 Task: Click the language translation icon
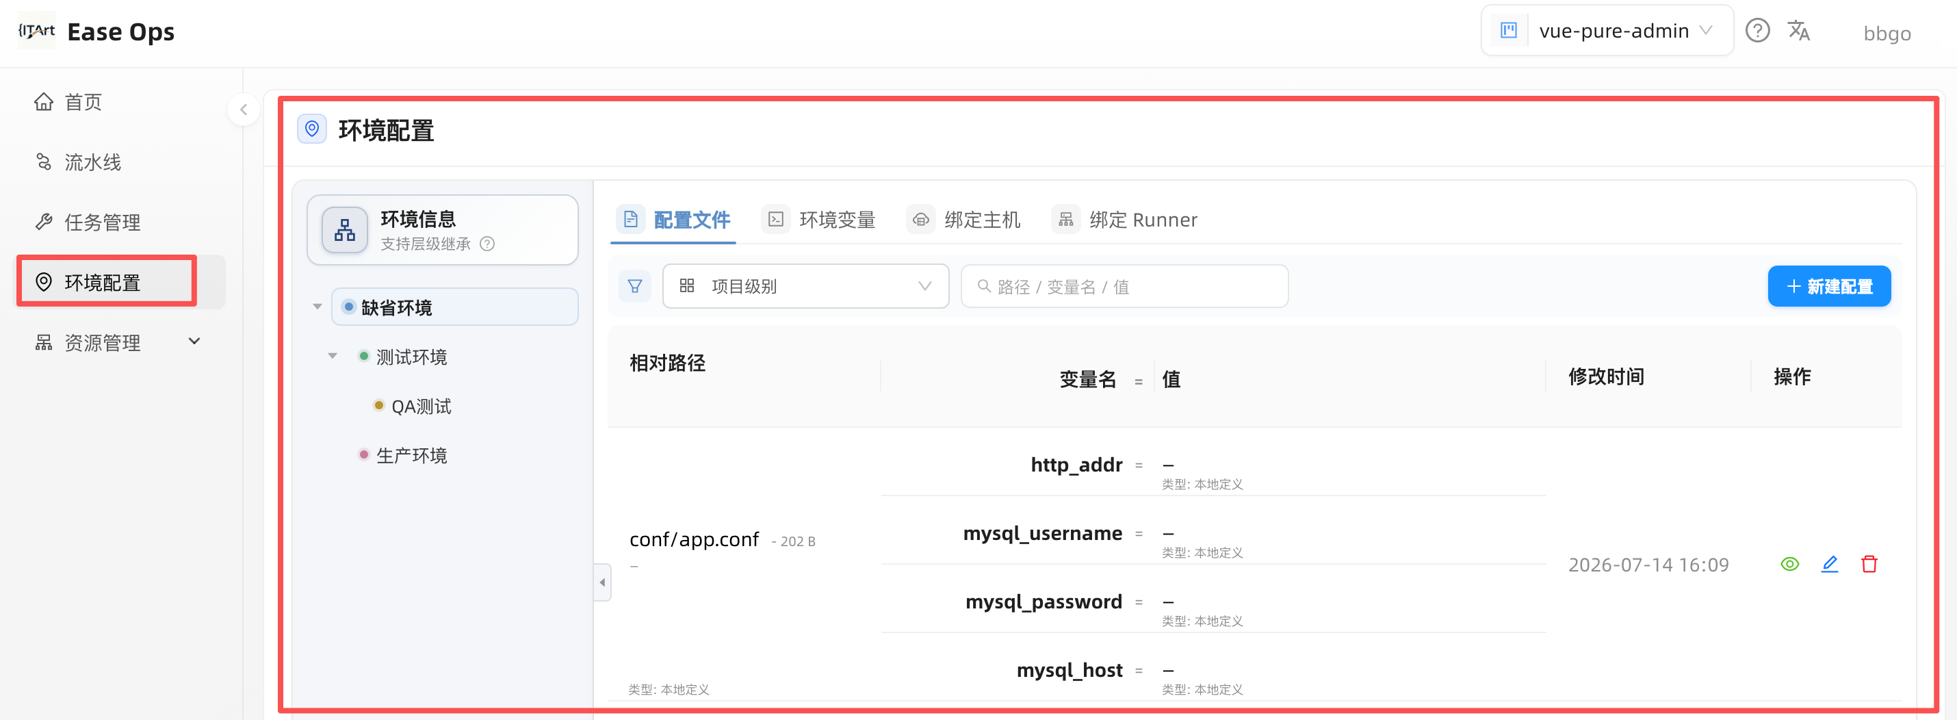coord(1798,30)
